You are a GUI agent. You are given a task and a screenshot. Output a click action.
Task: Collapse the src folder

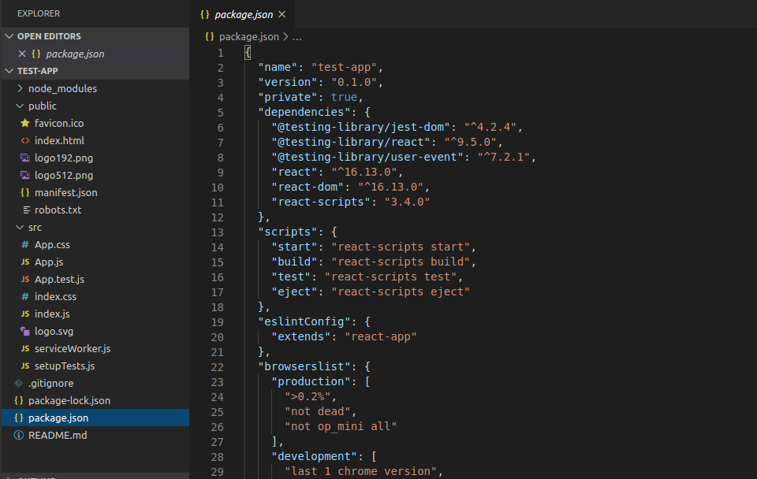[35, 227]
